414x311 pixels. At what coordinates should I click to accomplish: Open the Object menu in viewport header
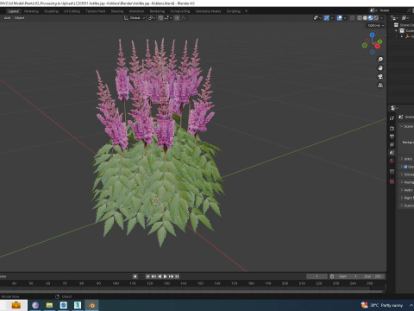point(19,18)
